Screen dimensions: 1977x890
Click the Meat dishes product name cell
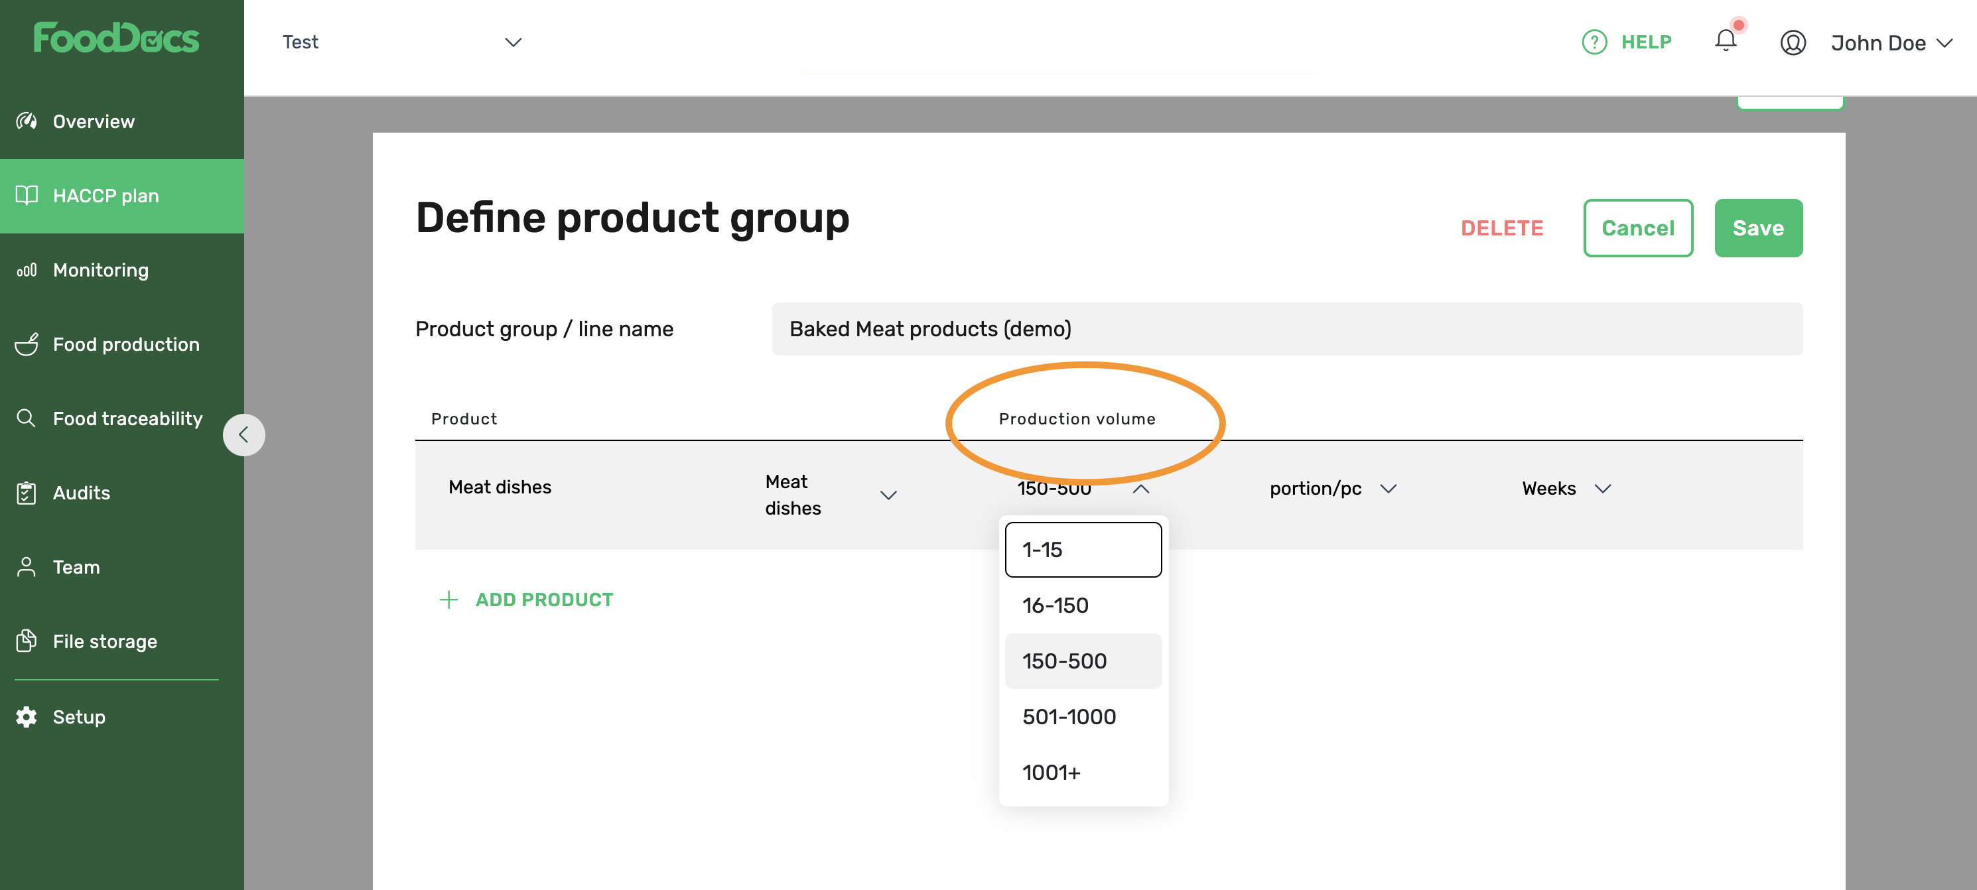point(500,487)
